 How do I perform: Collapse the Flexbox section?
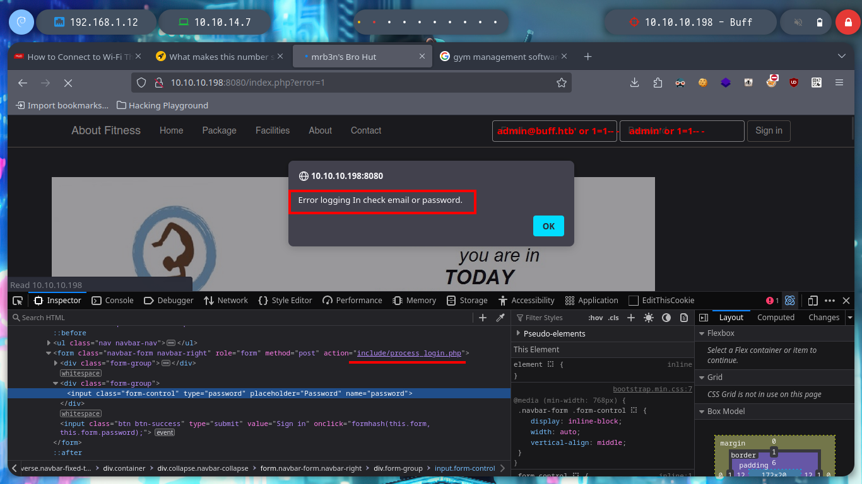(701, 333)
